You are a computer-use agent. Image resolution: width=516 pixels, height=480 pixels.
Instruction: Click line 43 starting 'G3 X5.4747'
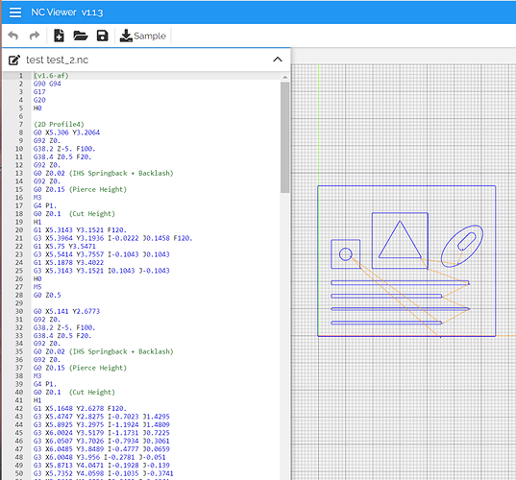tap(101, 417)
